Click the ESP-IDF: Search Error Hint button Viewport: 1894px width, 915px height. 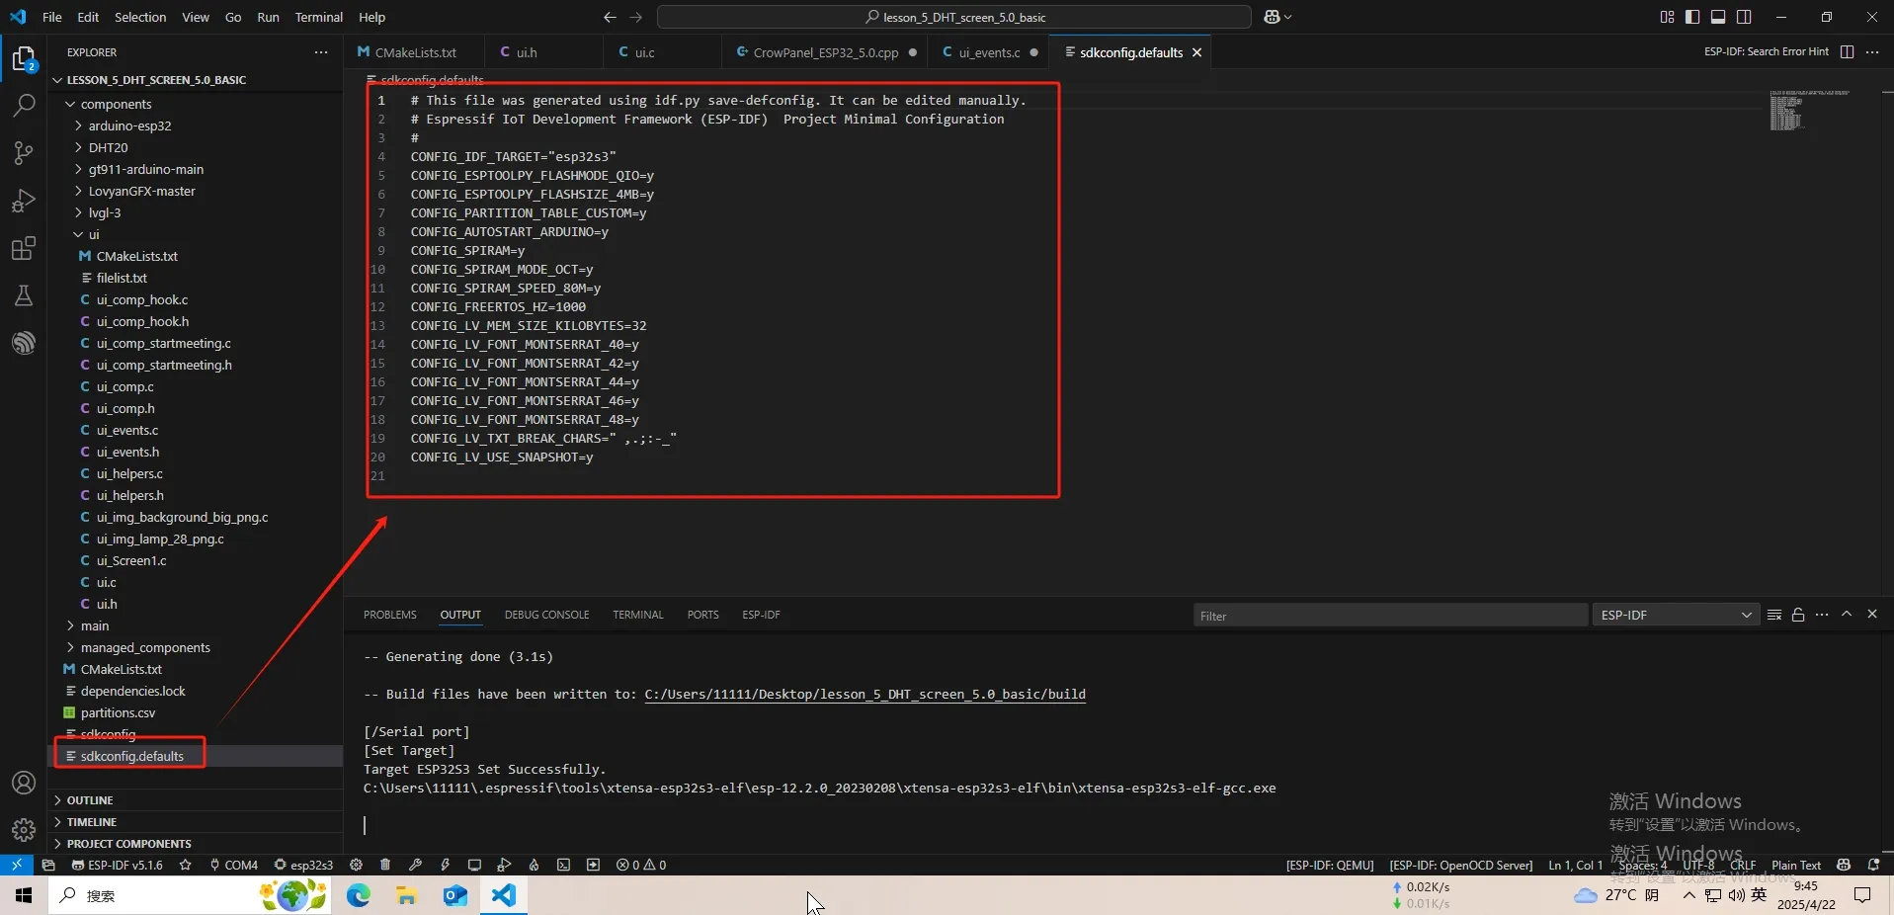1766,51
